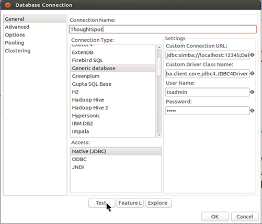
Task: Open the Feature List button
Action: click(x=130, y=203)
